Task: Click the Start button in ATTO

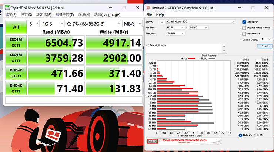Action: tap(265, 46)
